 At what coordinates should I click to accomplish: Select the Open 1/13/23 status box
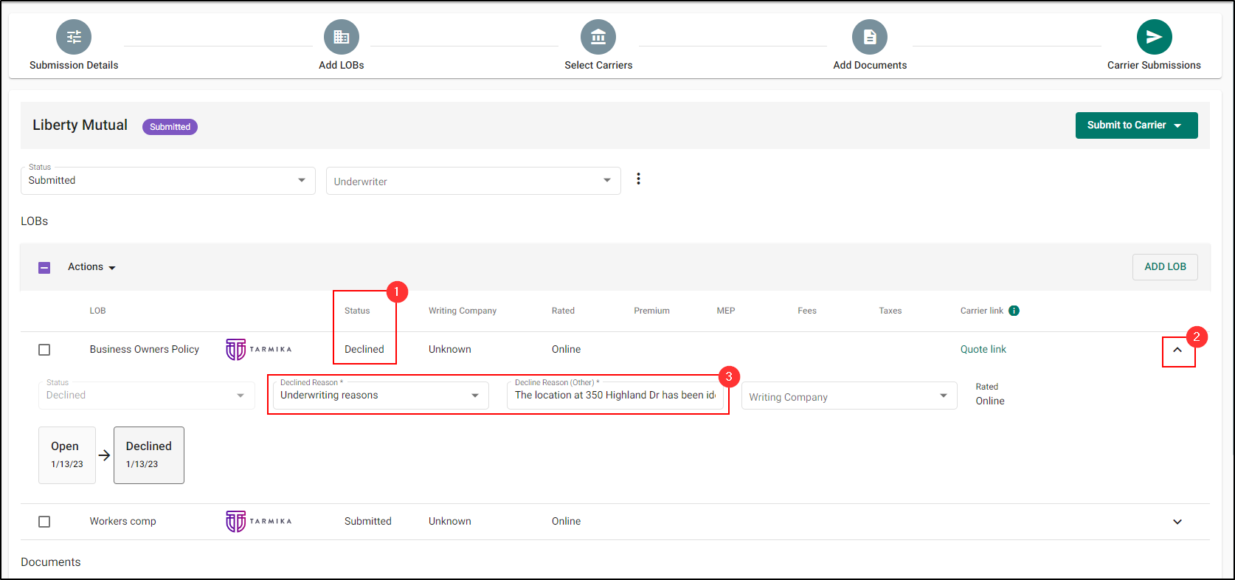[x=67, y=455]
